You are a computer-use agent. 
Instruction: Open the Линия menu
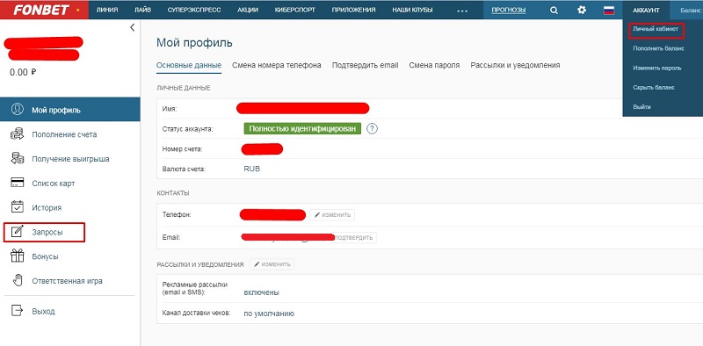107,10
